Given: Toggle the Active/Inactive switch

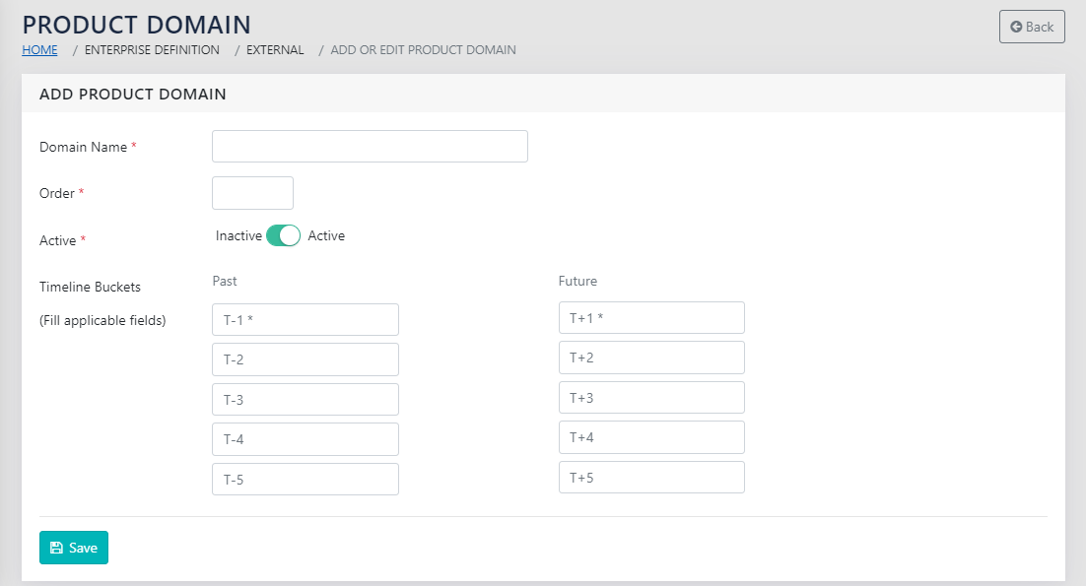Looking at the screenshot, I should (283, 236).
